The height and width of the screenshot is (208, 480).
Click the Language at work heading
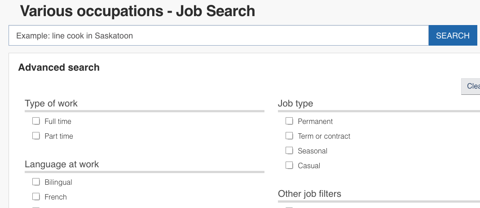[62, 164]
